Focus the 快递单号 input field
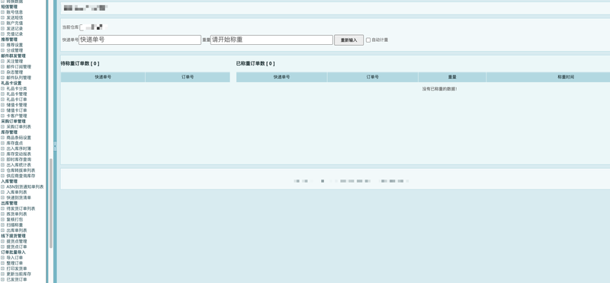Screen dimensions: 610x283 (x=140, y=40)
